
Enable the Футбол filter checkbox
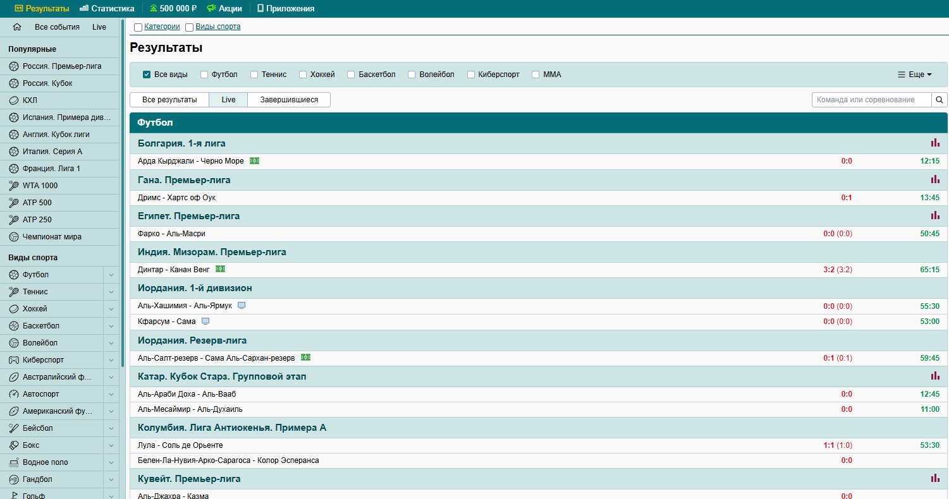tap(204, 75)
